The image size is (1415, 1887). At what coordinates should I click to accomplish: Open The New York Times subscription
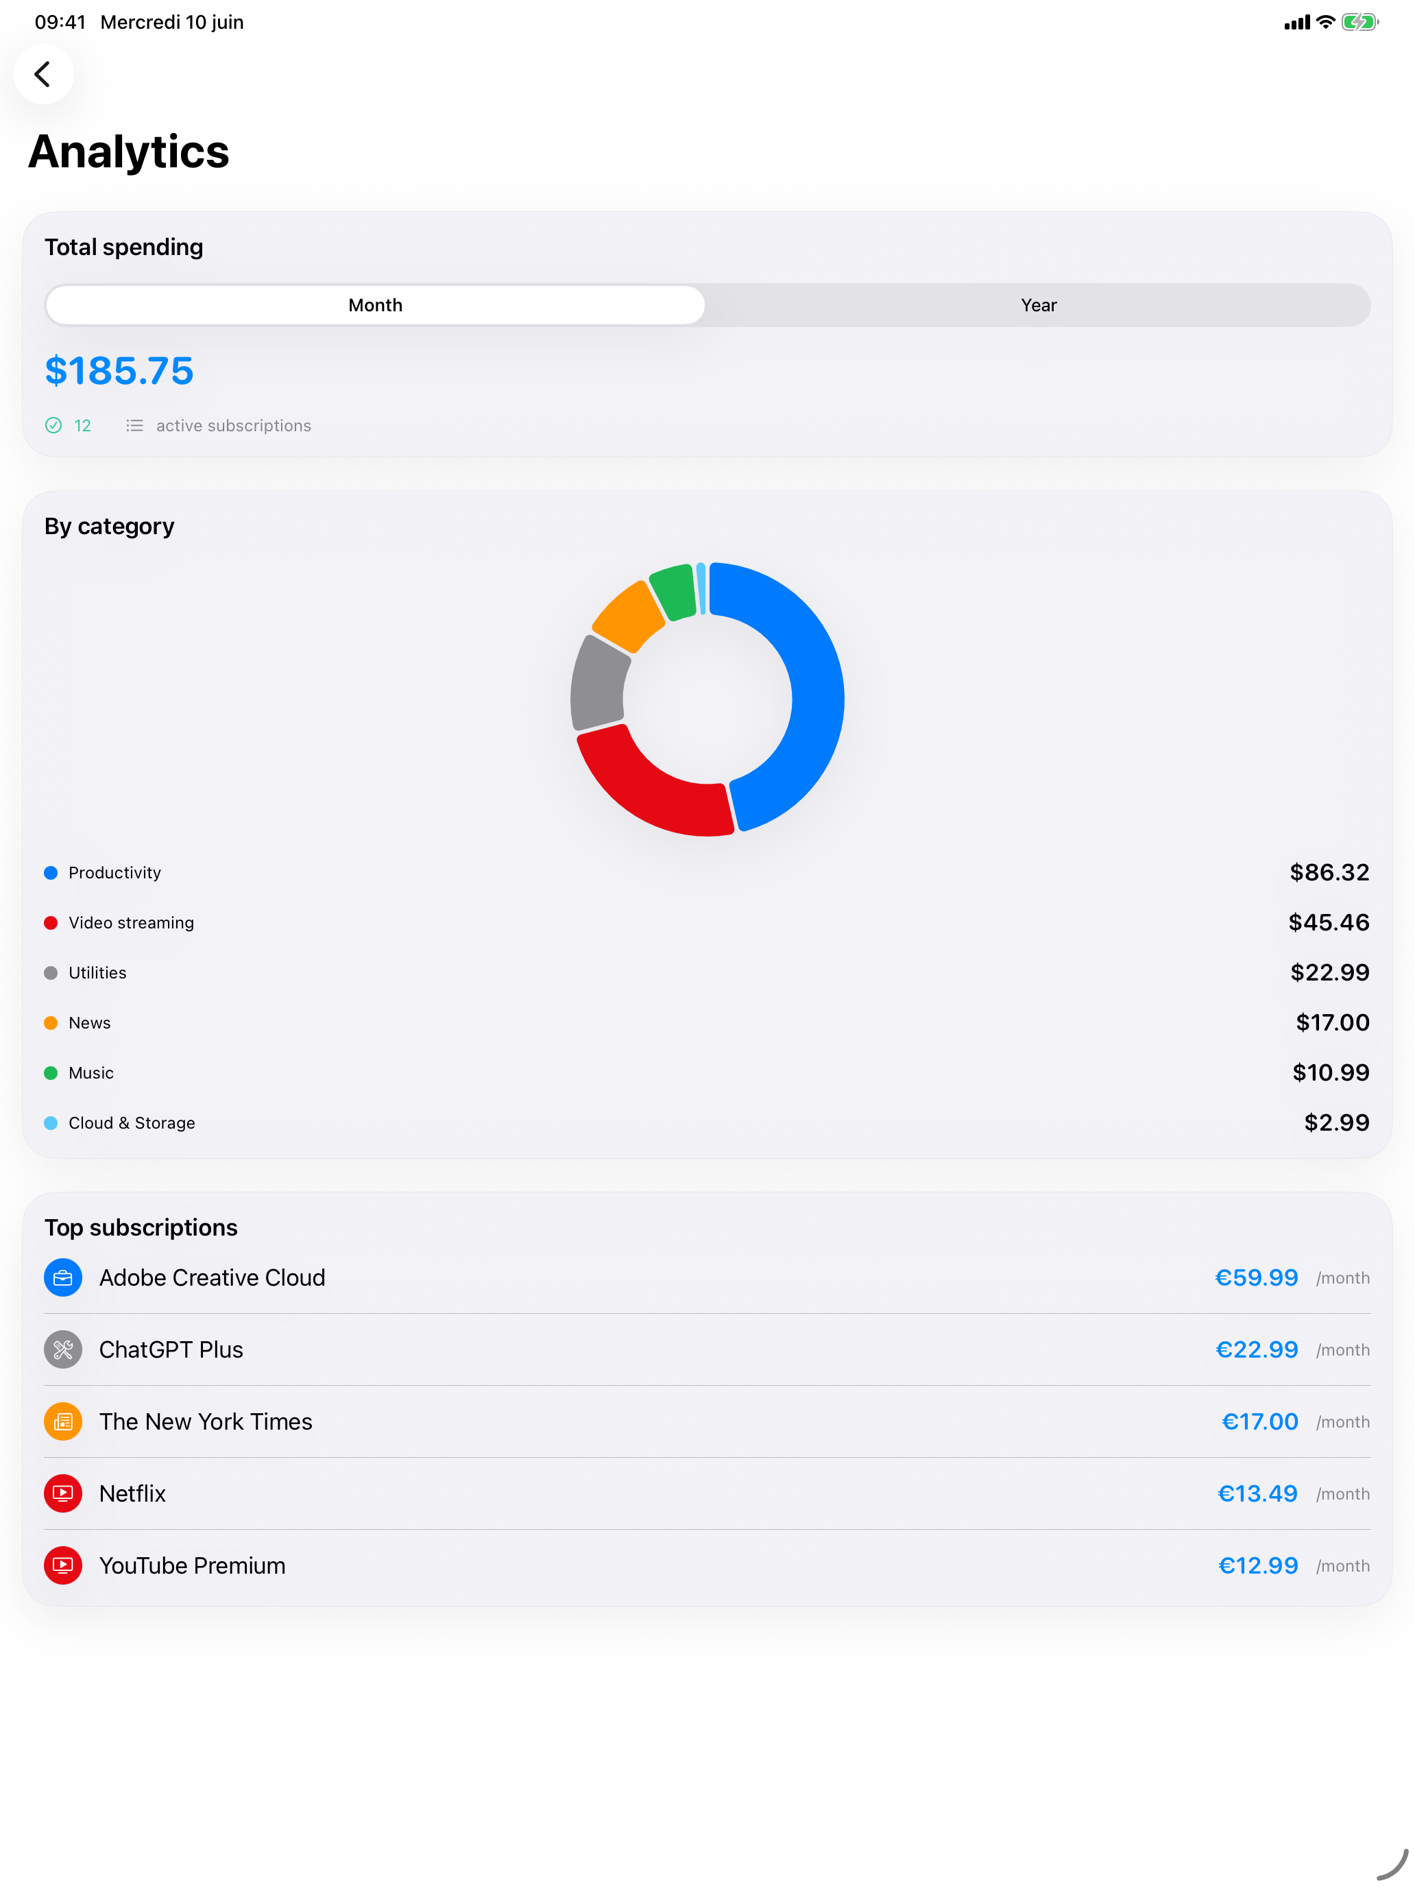[707, 1422]
